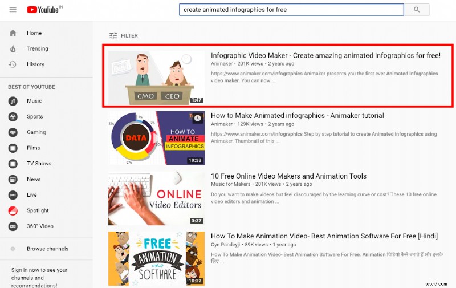Click Oye Pandeyji channel name
This screenshot has width=456, height=288.
(225, 245)
